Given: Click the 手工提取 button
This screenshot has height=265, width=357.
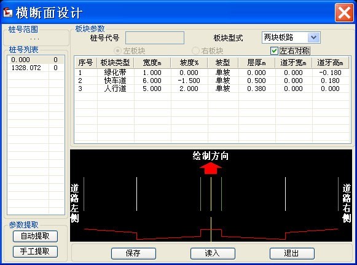Looking at the screenshot, I should coord(35,252).
